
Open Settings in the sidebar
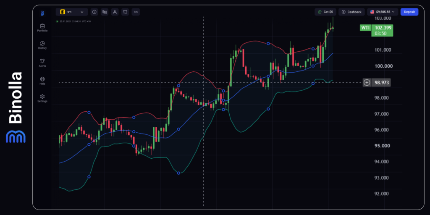point(42,98)
